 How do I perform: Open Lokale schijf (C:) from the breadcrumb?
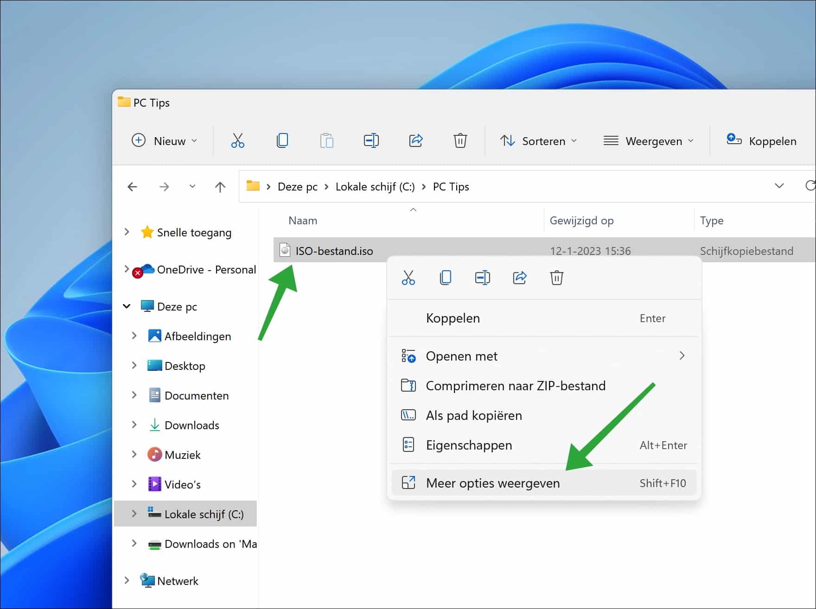(375, 186)
